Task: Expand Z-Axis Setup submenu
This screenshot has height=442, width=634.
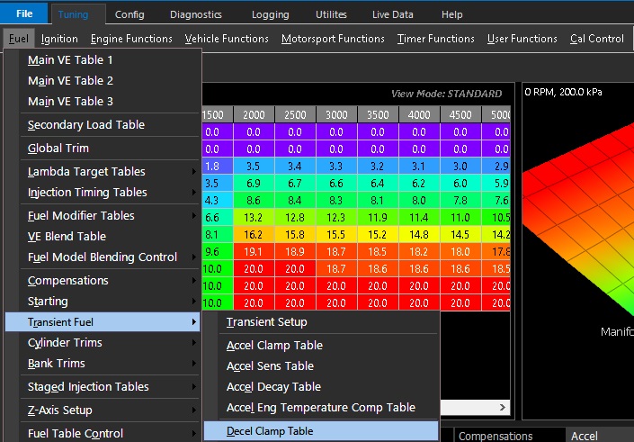Action: click(103, 410)
